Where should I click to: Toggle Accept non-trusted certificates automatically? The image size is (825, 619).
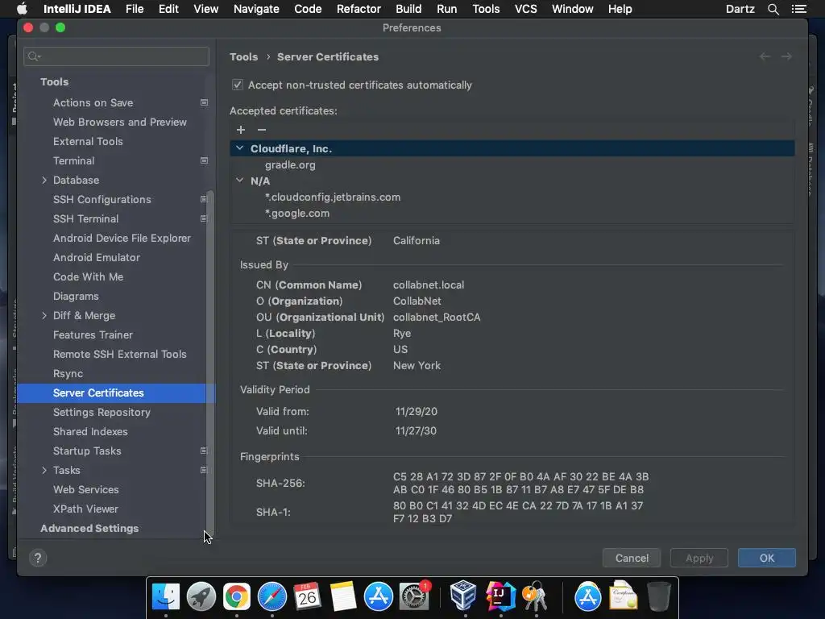(238, 85)
